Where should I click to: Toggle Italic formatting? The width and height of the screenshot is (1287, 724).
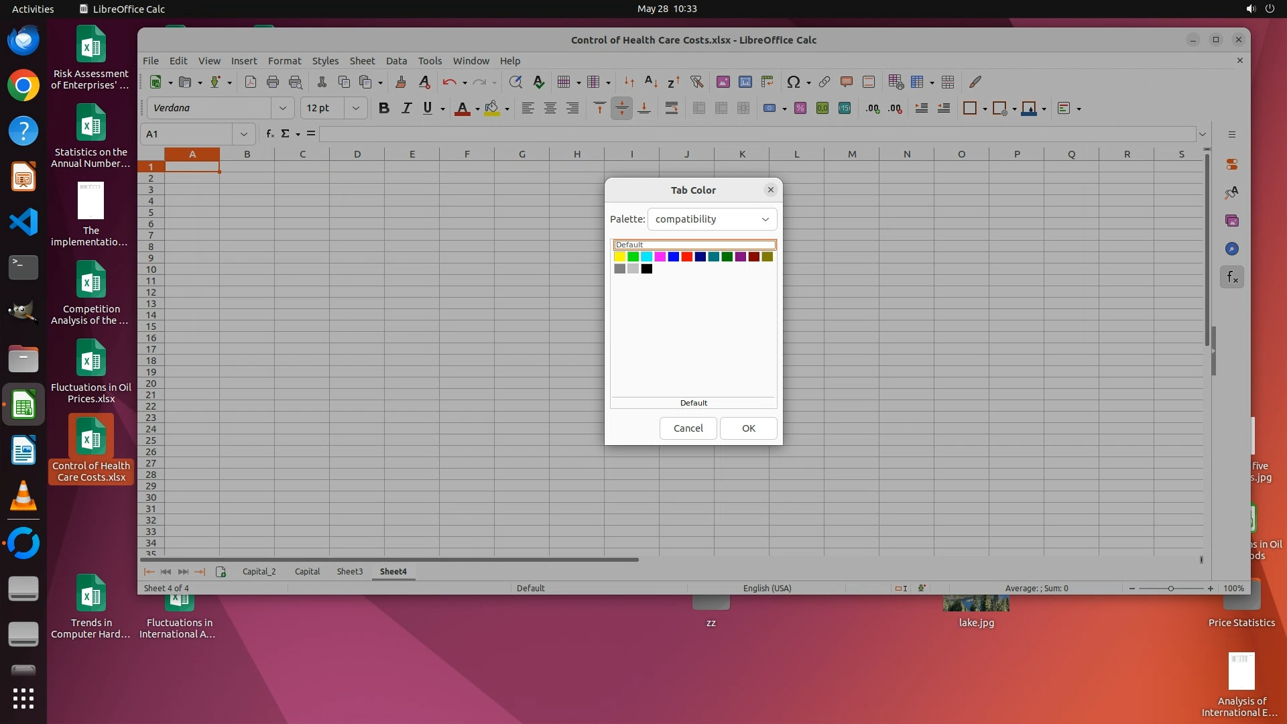(x=406, y=108)
